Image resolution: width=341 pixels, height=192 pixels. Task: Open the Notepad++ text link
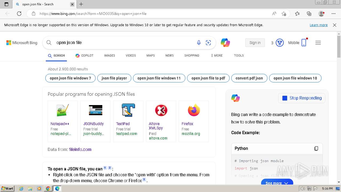(x=60, y=124)
